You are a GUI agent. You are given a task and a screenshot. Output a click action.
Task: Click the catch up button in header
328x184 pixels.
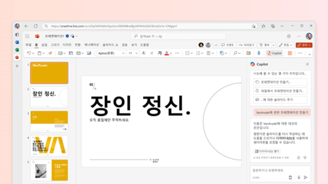point(247,45)
